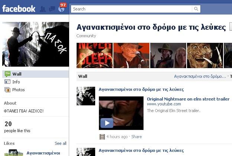
Task: Play the Nightmare on elm street video
Action: pyautogui.click(x=107, y=123)
